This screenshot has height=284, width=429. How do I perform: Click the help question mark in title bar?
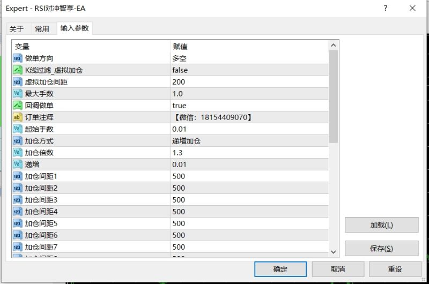click(385, 8)
